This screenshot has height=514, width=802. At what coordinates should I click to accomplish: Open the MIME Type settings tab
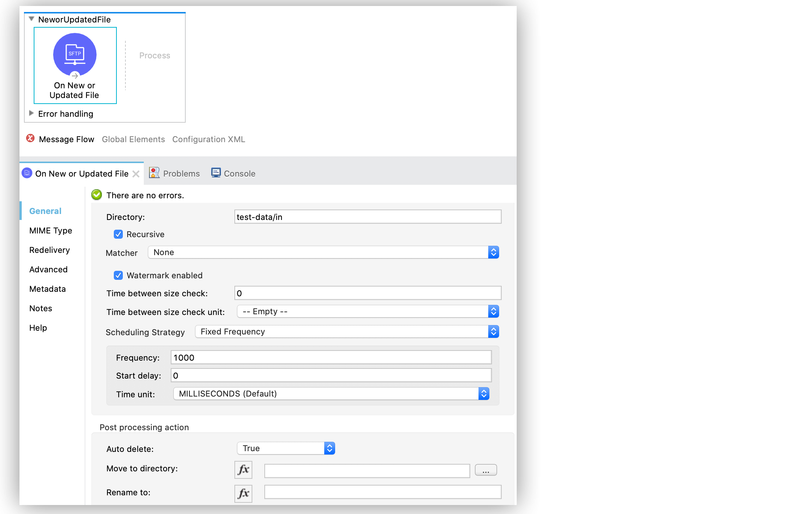click(x=50, y=230)
